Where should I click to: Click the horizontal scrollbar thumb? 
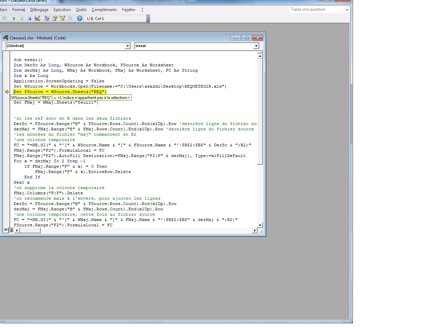coord(30,230)
